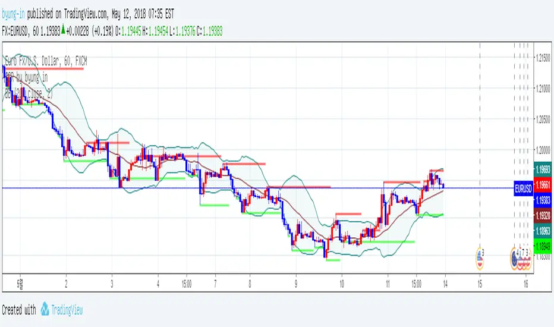554x327 pixels.
Task: Click date 9 on the time axis
Action: click(x=296, y=285)
